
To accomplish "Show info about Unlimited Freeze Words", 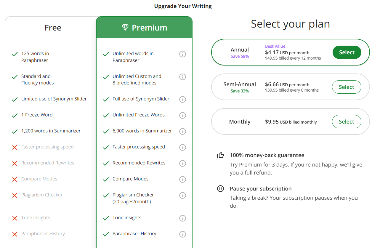I will [x=183, y=115].
